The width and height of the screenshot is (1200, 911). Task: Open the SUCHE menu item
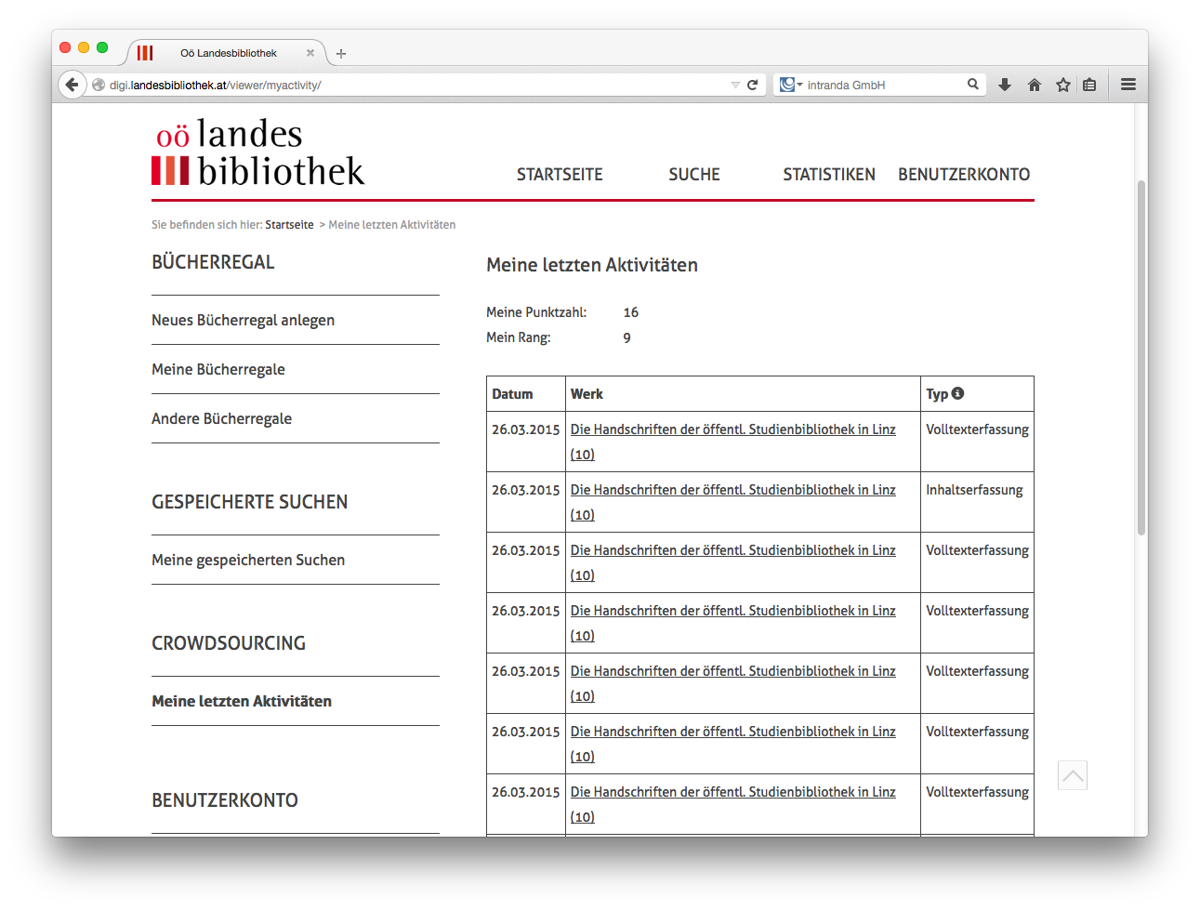(694, 175)
